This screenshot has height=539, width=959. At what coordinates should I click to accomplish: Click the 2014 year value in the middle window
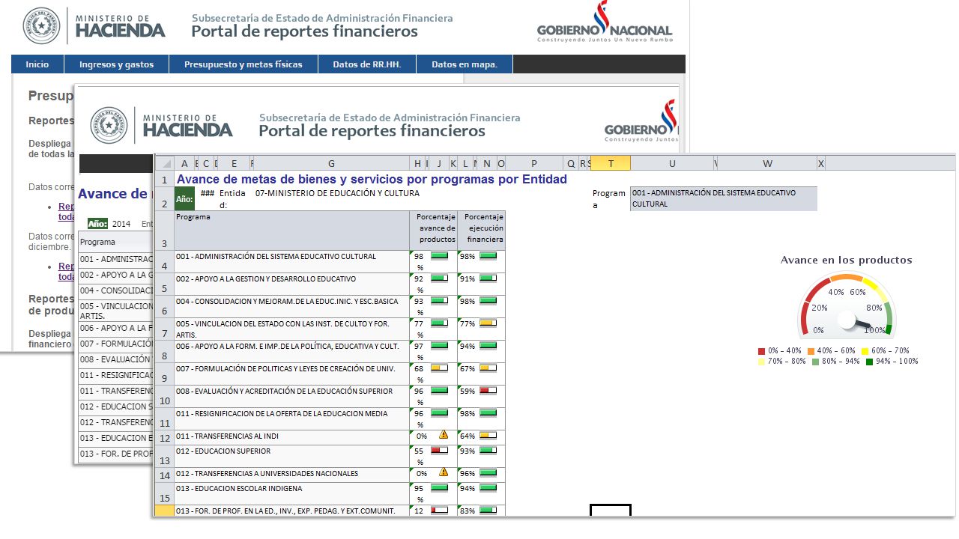tap(121, 224)
